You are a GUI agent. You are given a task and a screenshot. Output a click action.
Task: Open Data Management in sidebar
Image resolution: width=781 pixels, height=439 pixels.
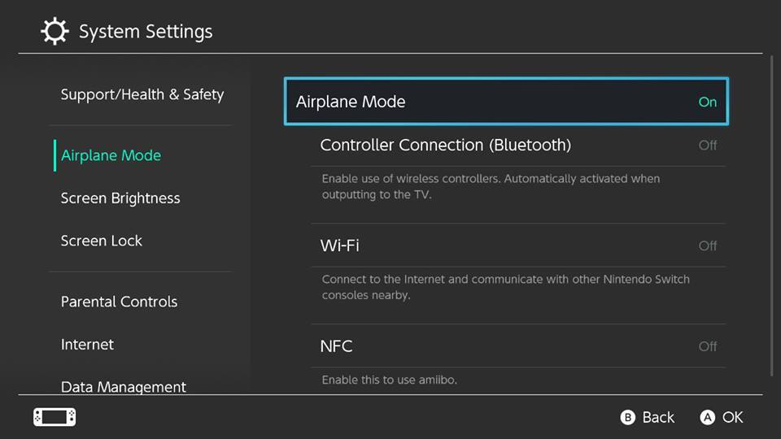coord(124,387)
